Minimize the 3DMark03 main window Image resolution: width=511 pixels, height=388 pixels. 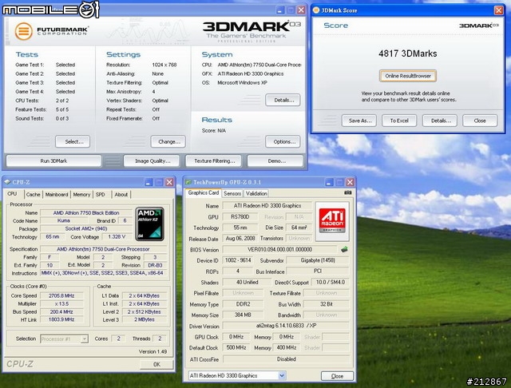[x=280, y=10]
